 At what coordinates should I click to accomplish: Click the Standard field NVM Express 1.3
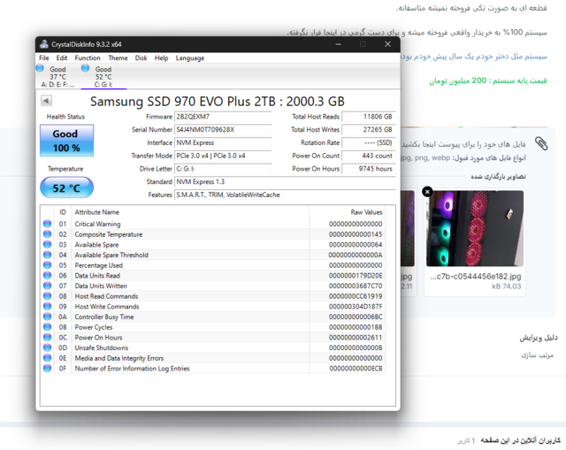click(285, 181)
